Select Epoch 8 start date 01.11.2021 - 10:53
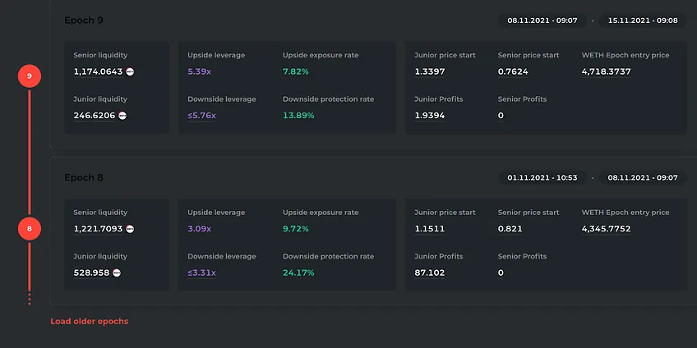The width and height of the screenshot is (697, 348). (542, 177)
